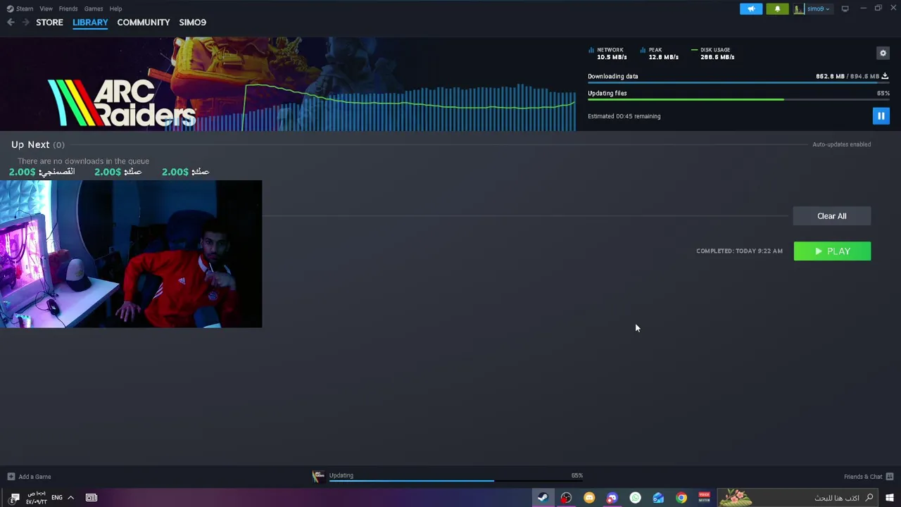The width and height of the screenshot is (901, 507).
Task: Open the Steam menu
Action: pos(20,8)
